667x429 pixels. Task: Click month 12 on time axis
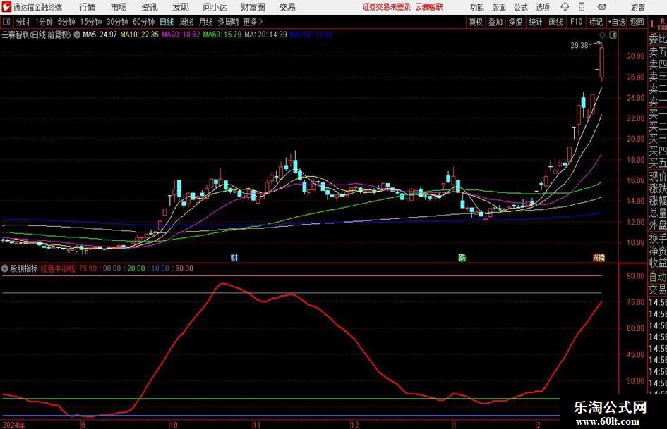tap(354, 425)
